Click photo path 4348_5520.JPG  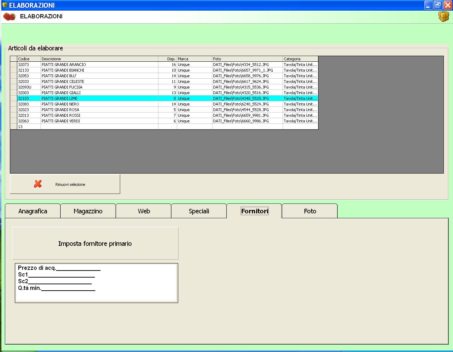point(247,98)
